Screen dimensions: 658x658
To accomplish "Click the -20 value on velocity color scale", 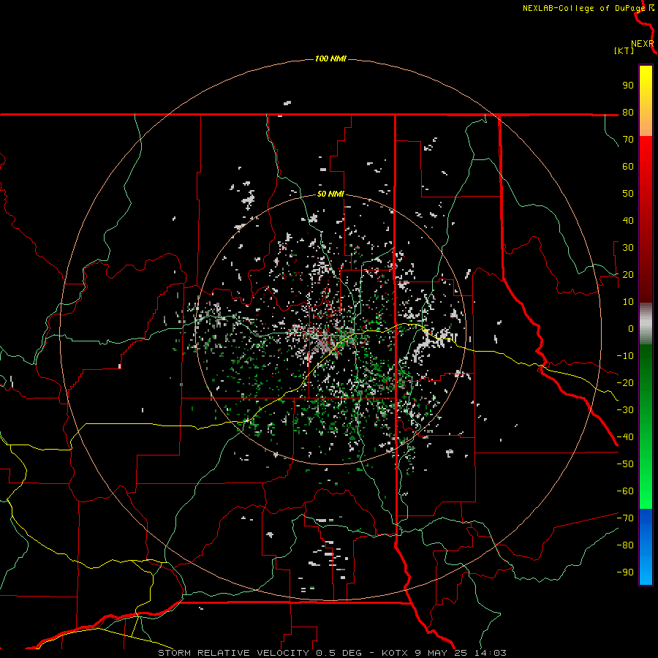I will (x=625, y=383).
